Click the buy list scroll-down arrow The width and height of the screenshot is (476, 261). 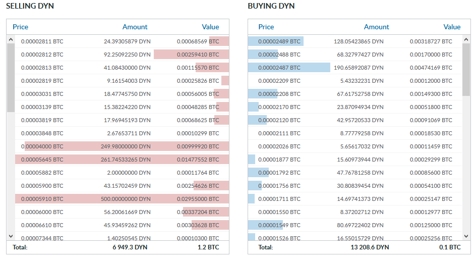[x=466, y=236]
